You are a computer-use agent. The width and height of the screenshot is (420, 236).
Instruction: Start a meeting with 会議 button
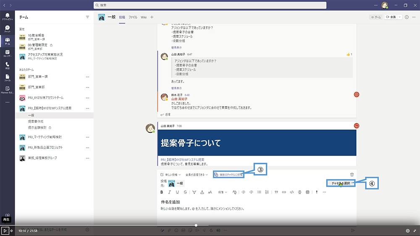click(x=391, y=17)
